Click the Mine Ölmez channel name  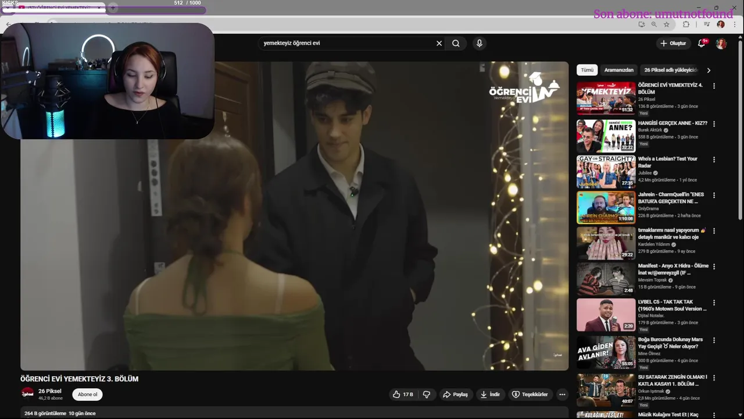[650, 353]
